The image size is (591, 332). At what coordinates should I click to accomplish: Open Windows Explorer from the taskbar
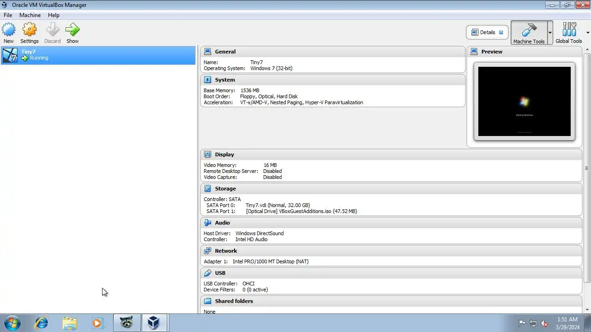(x=70, y=323)
